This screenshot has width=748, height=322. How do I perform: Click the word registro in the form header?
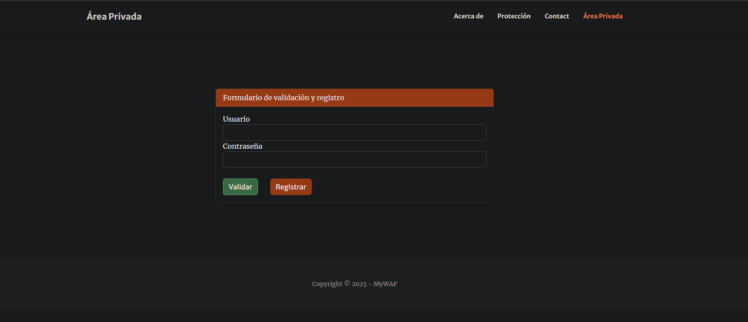(330, 98)
